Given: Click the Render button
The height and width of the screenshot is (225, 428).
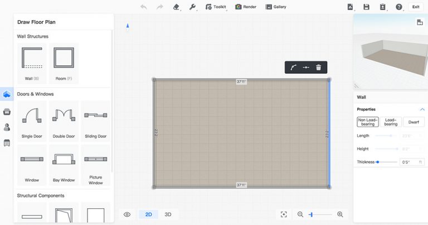Looking at the screenshot, I should pos(246,7).
